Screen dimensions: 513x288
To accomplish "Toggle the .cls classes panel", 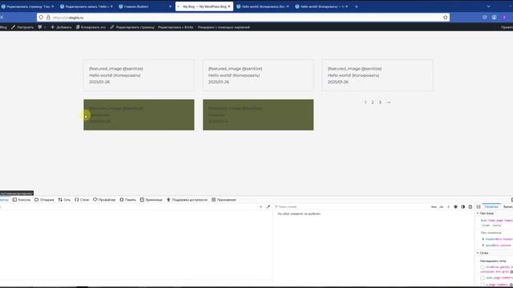I will (441, 206).
